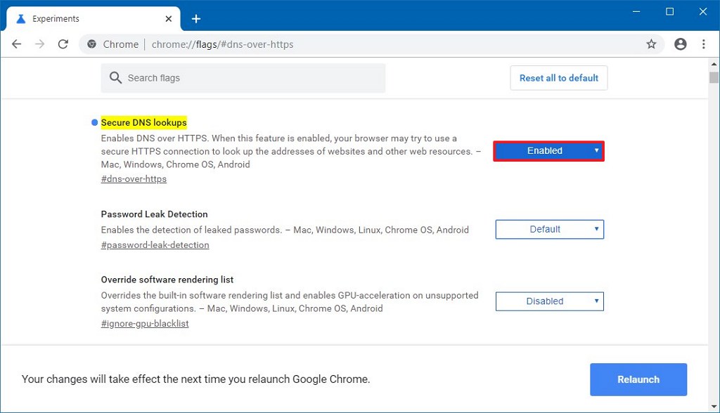Click the #ignore-gpu-blacklist link
This screenshot has height=413, width=720.
coord(145,324)
